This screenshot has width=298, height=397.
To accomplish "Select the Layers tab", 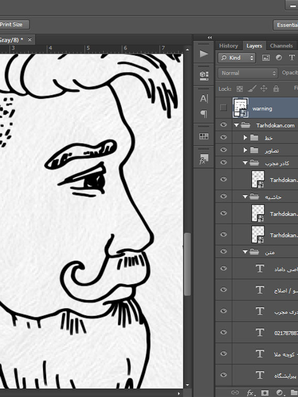I will [x=254, y=46].
